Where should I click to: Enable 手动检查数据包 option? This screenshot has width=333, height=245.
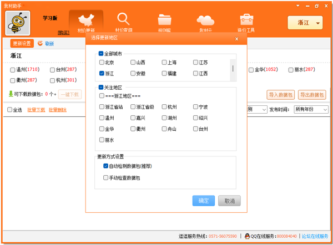tap(105, 178)
